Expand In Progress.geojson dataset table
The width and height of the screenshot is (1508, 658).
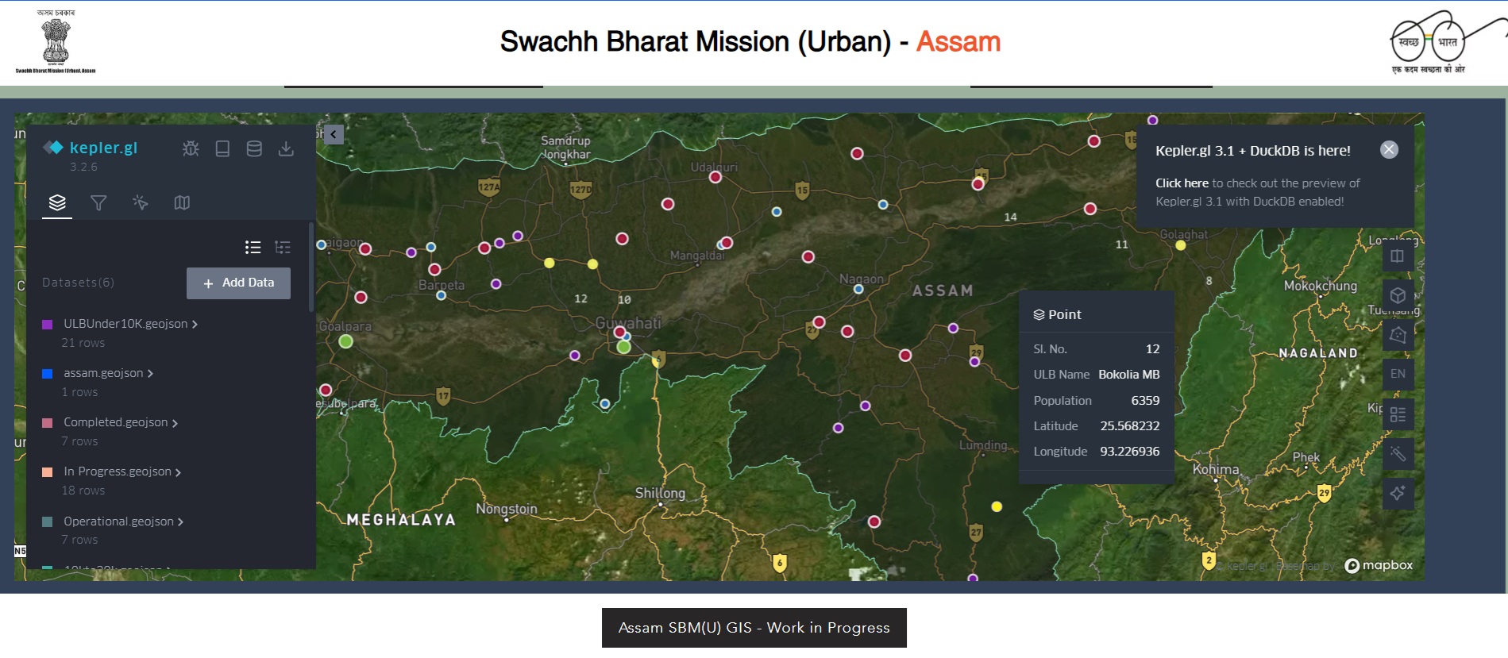point(178,472)
